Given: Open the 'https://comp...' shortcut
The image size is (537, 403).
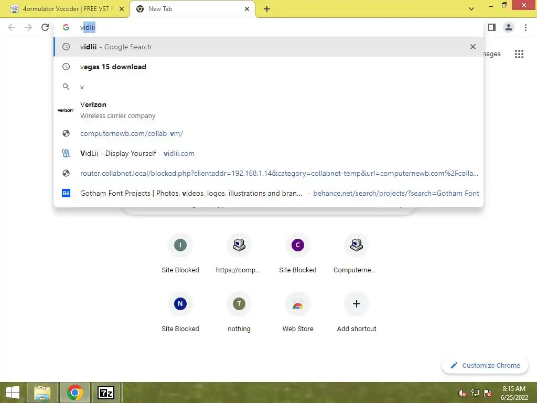Looking at the screenshot, I should [239, 253].
